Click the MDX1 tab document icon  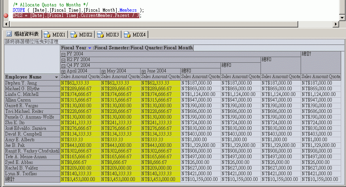coord(47,35)
